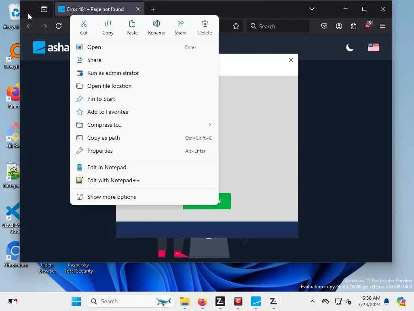Click the Ashampoo logo on the page
The image size is (414, 311).
(x=51, y=47)
